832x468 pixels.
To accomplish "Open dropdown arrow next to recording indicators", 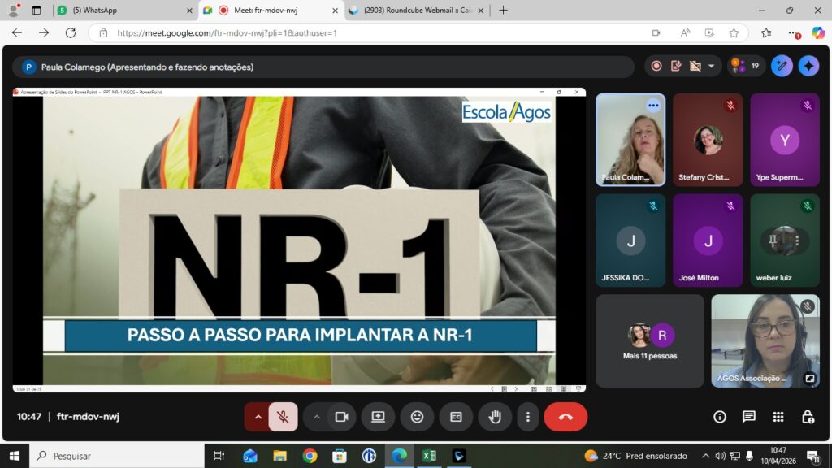I will (x=712, y=67).
